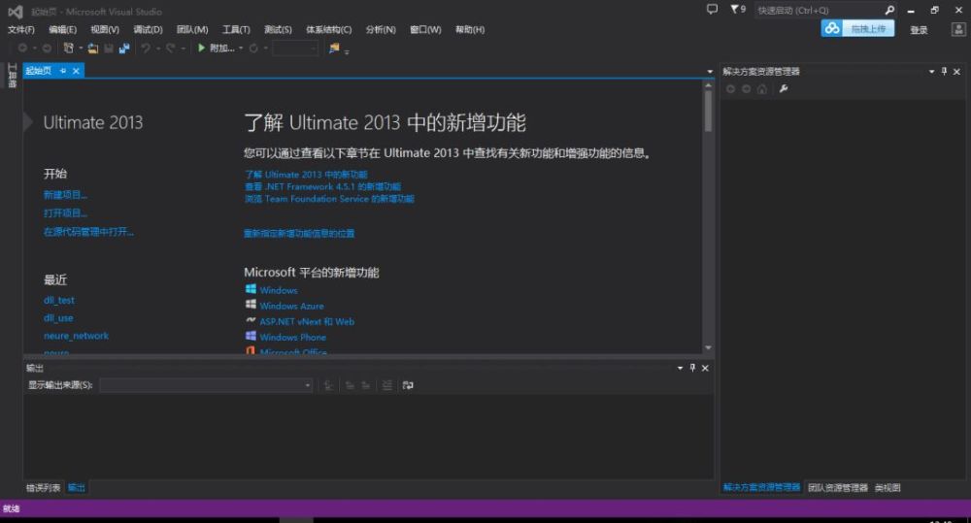This screenshot has width=971, height=523.
Task: Open the feedback speech bubble icon
Action: point(711,10)
